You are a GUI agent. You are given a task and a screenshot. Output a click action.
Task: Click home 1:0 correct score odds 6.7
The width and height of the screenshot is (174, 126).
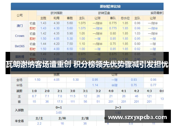point(34,96)
